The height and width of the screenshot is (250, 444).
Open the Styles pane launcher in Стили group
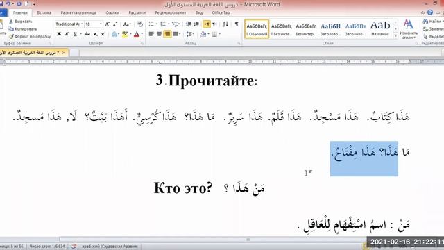(416, 44)
